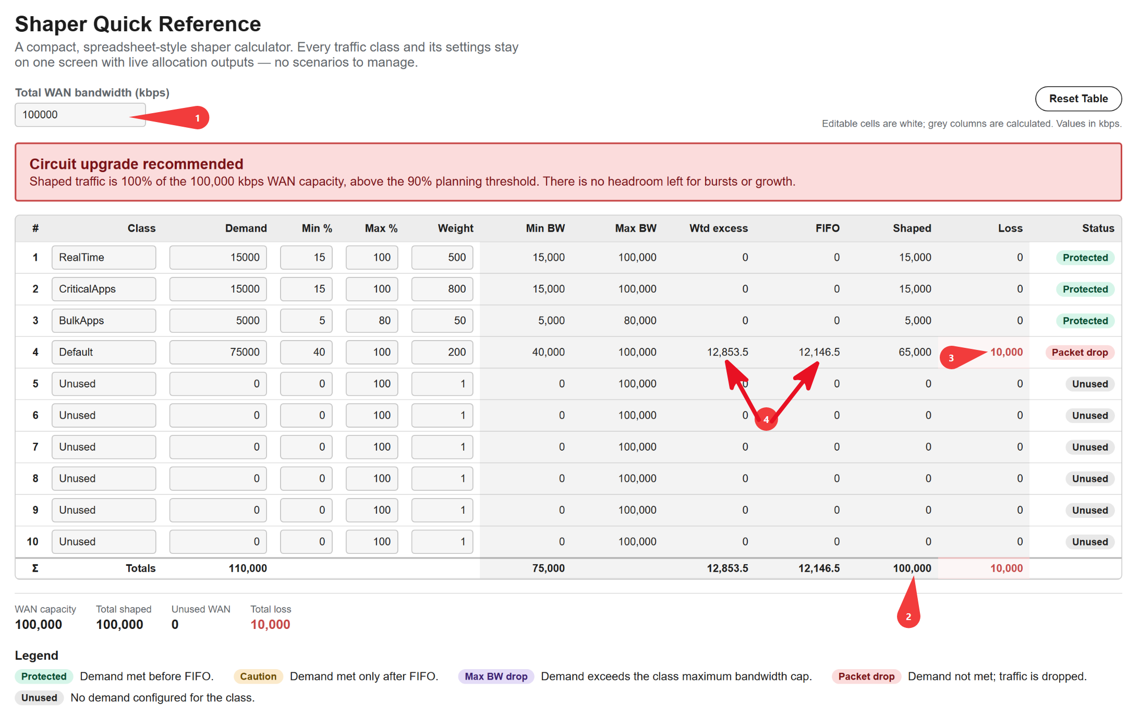1140x715 pixels.
Task: Click the BulkApps Max BW value 80,000
Action: pos(640,321)
